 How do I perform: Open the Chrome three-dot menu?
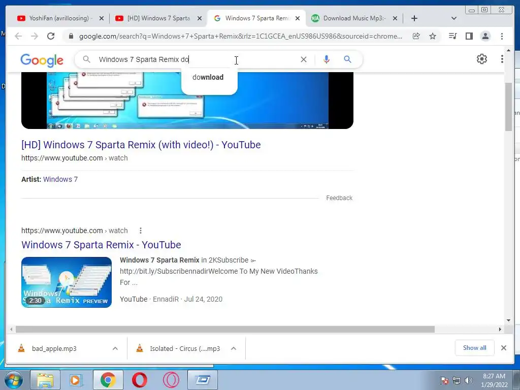pyautogui.click(x=502, y=36)
